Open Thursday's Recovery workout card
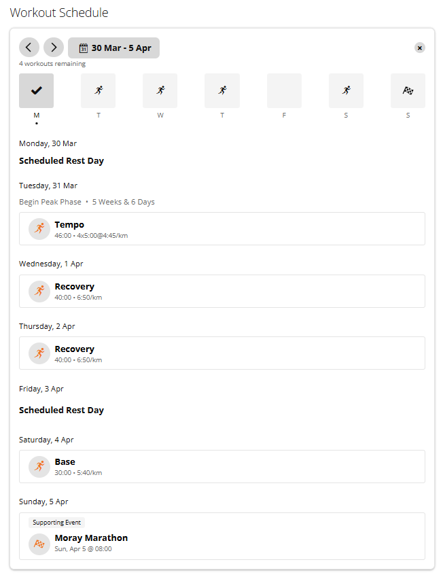The image size is (443, 579). coord(222,353)
